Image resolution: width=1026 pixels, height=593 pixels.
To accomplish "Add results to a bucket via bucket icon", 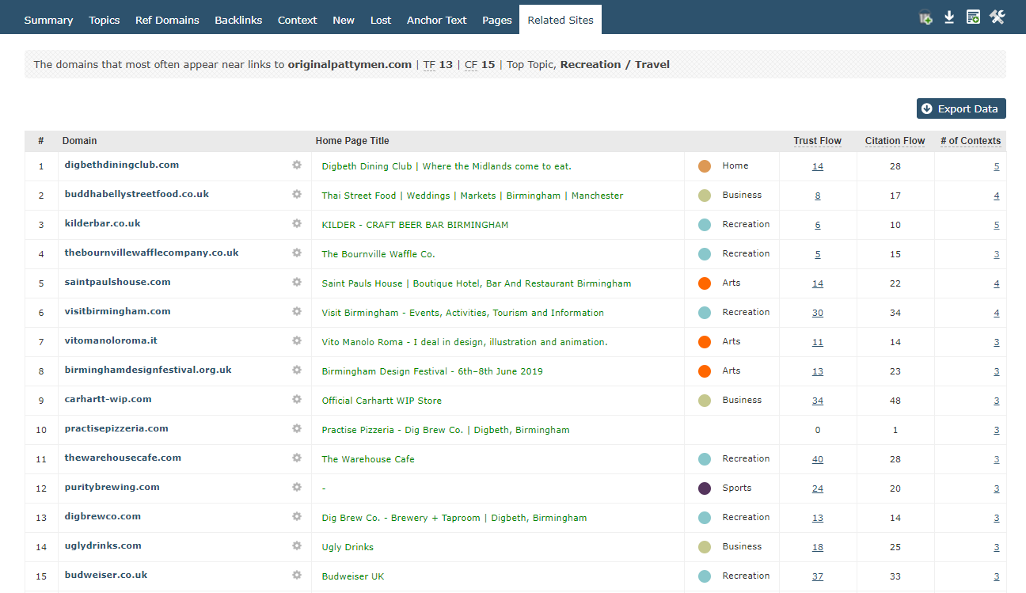I will tap(925, 16).
